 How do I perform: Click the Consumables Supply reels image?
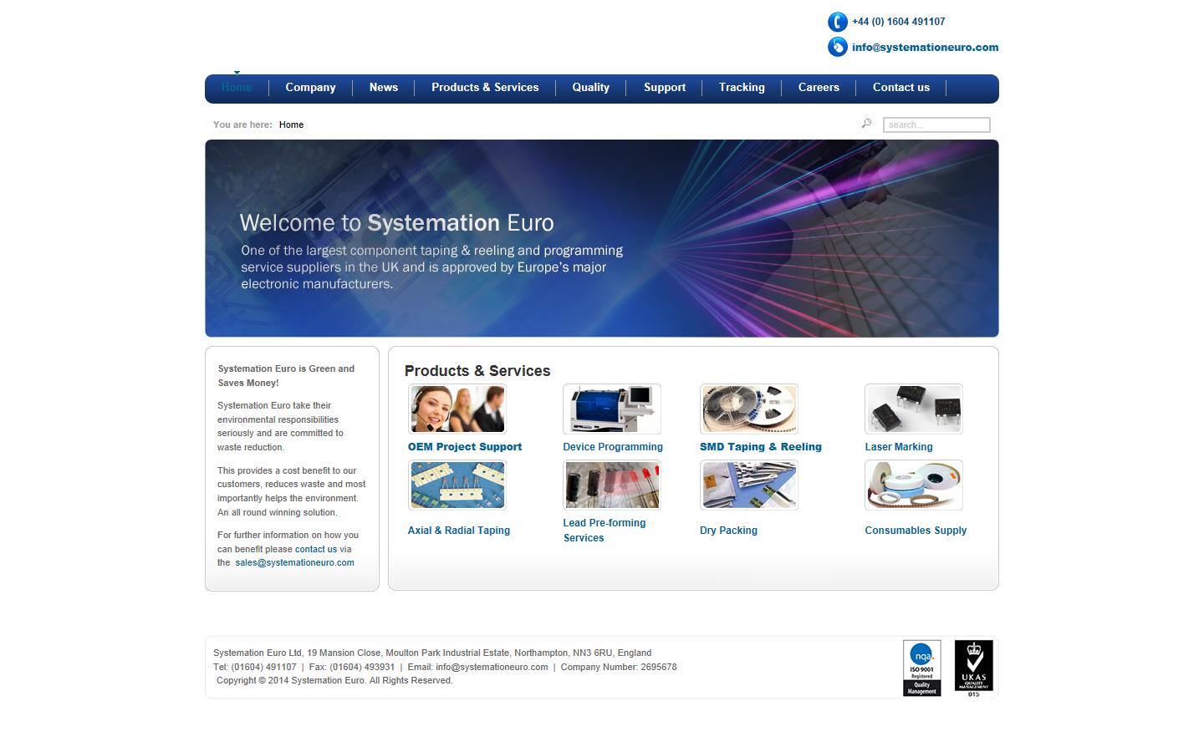913,485
